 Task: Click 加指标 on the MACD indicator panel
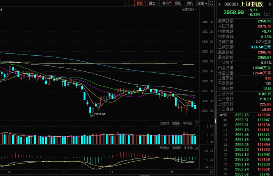click(176, 148)
